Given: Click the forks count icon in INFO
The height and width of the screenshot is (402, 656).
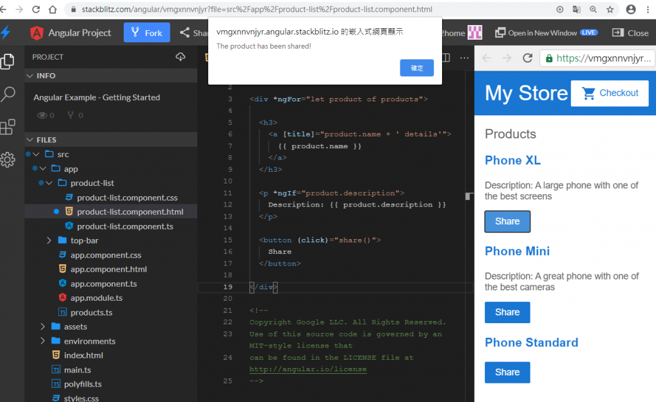Looking at the screenshot, I should point(70,115).
